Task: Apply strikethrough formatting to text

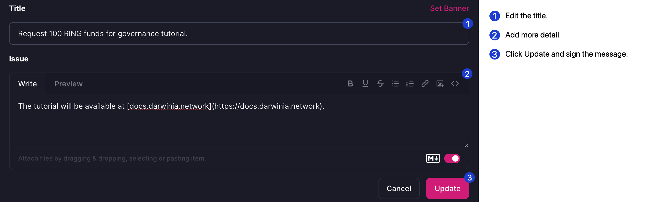Action: [x=380, y=84]
